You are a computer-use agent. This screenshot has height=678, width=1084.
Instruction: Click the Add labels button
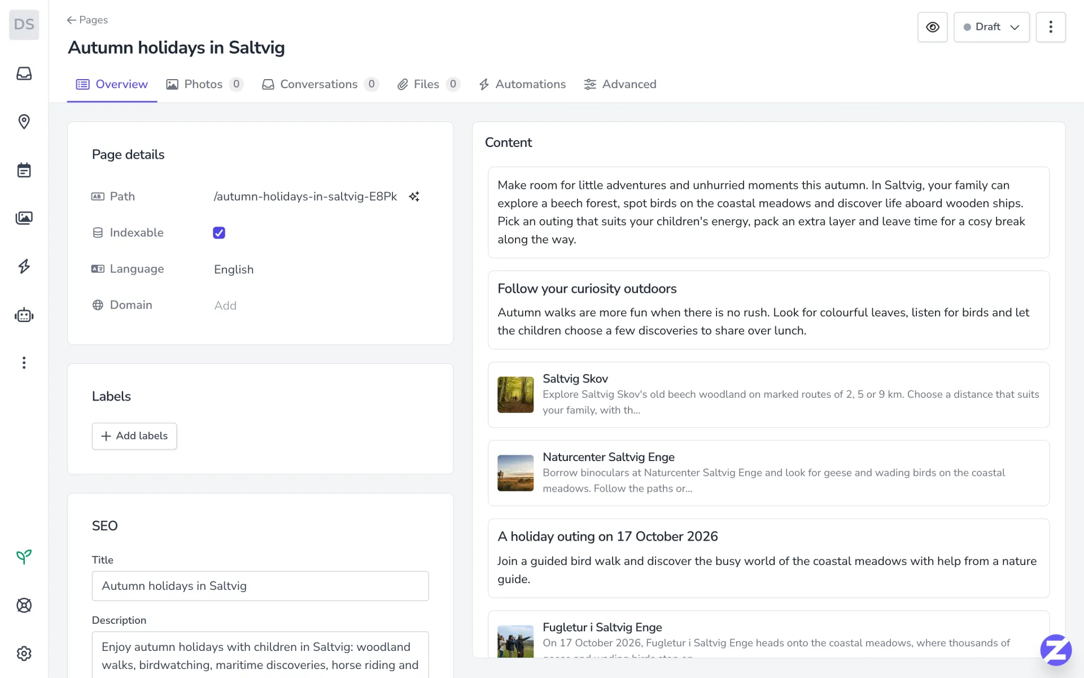click(134, 436)
